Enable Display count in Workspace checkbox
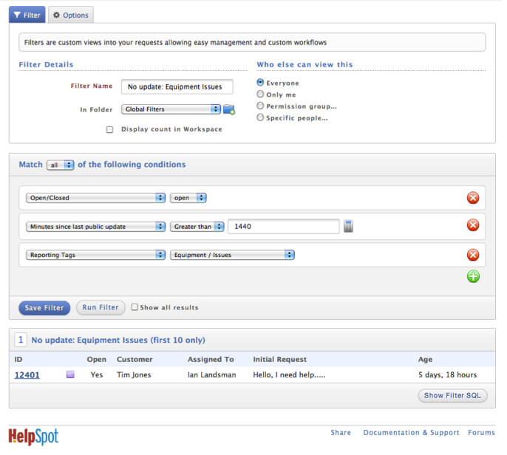This screenshot has height=455, width=507. click(109, 129)
